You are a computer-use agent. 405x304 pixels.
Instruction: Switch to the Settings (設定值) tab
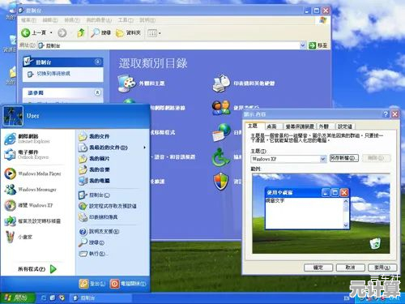click(345, 126)
